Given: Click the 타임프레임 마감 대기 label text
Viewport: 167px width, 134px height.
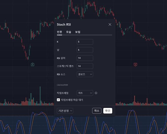Looking at the screenshot, I should tap(72, 100).
